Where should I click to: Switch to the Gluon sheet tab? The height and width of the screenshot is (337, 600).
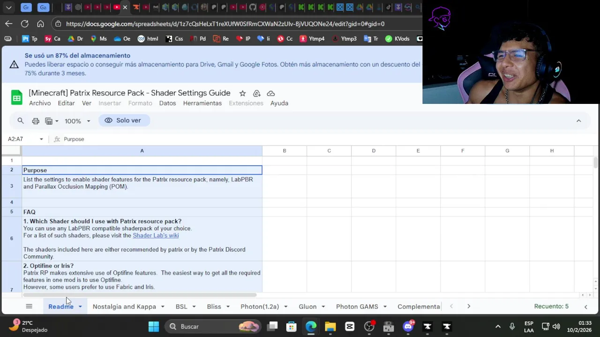[x=307, y=307]
